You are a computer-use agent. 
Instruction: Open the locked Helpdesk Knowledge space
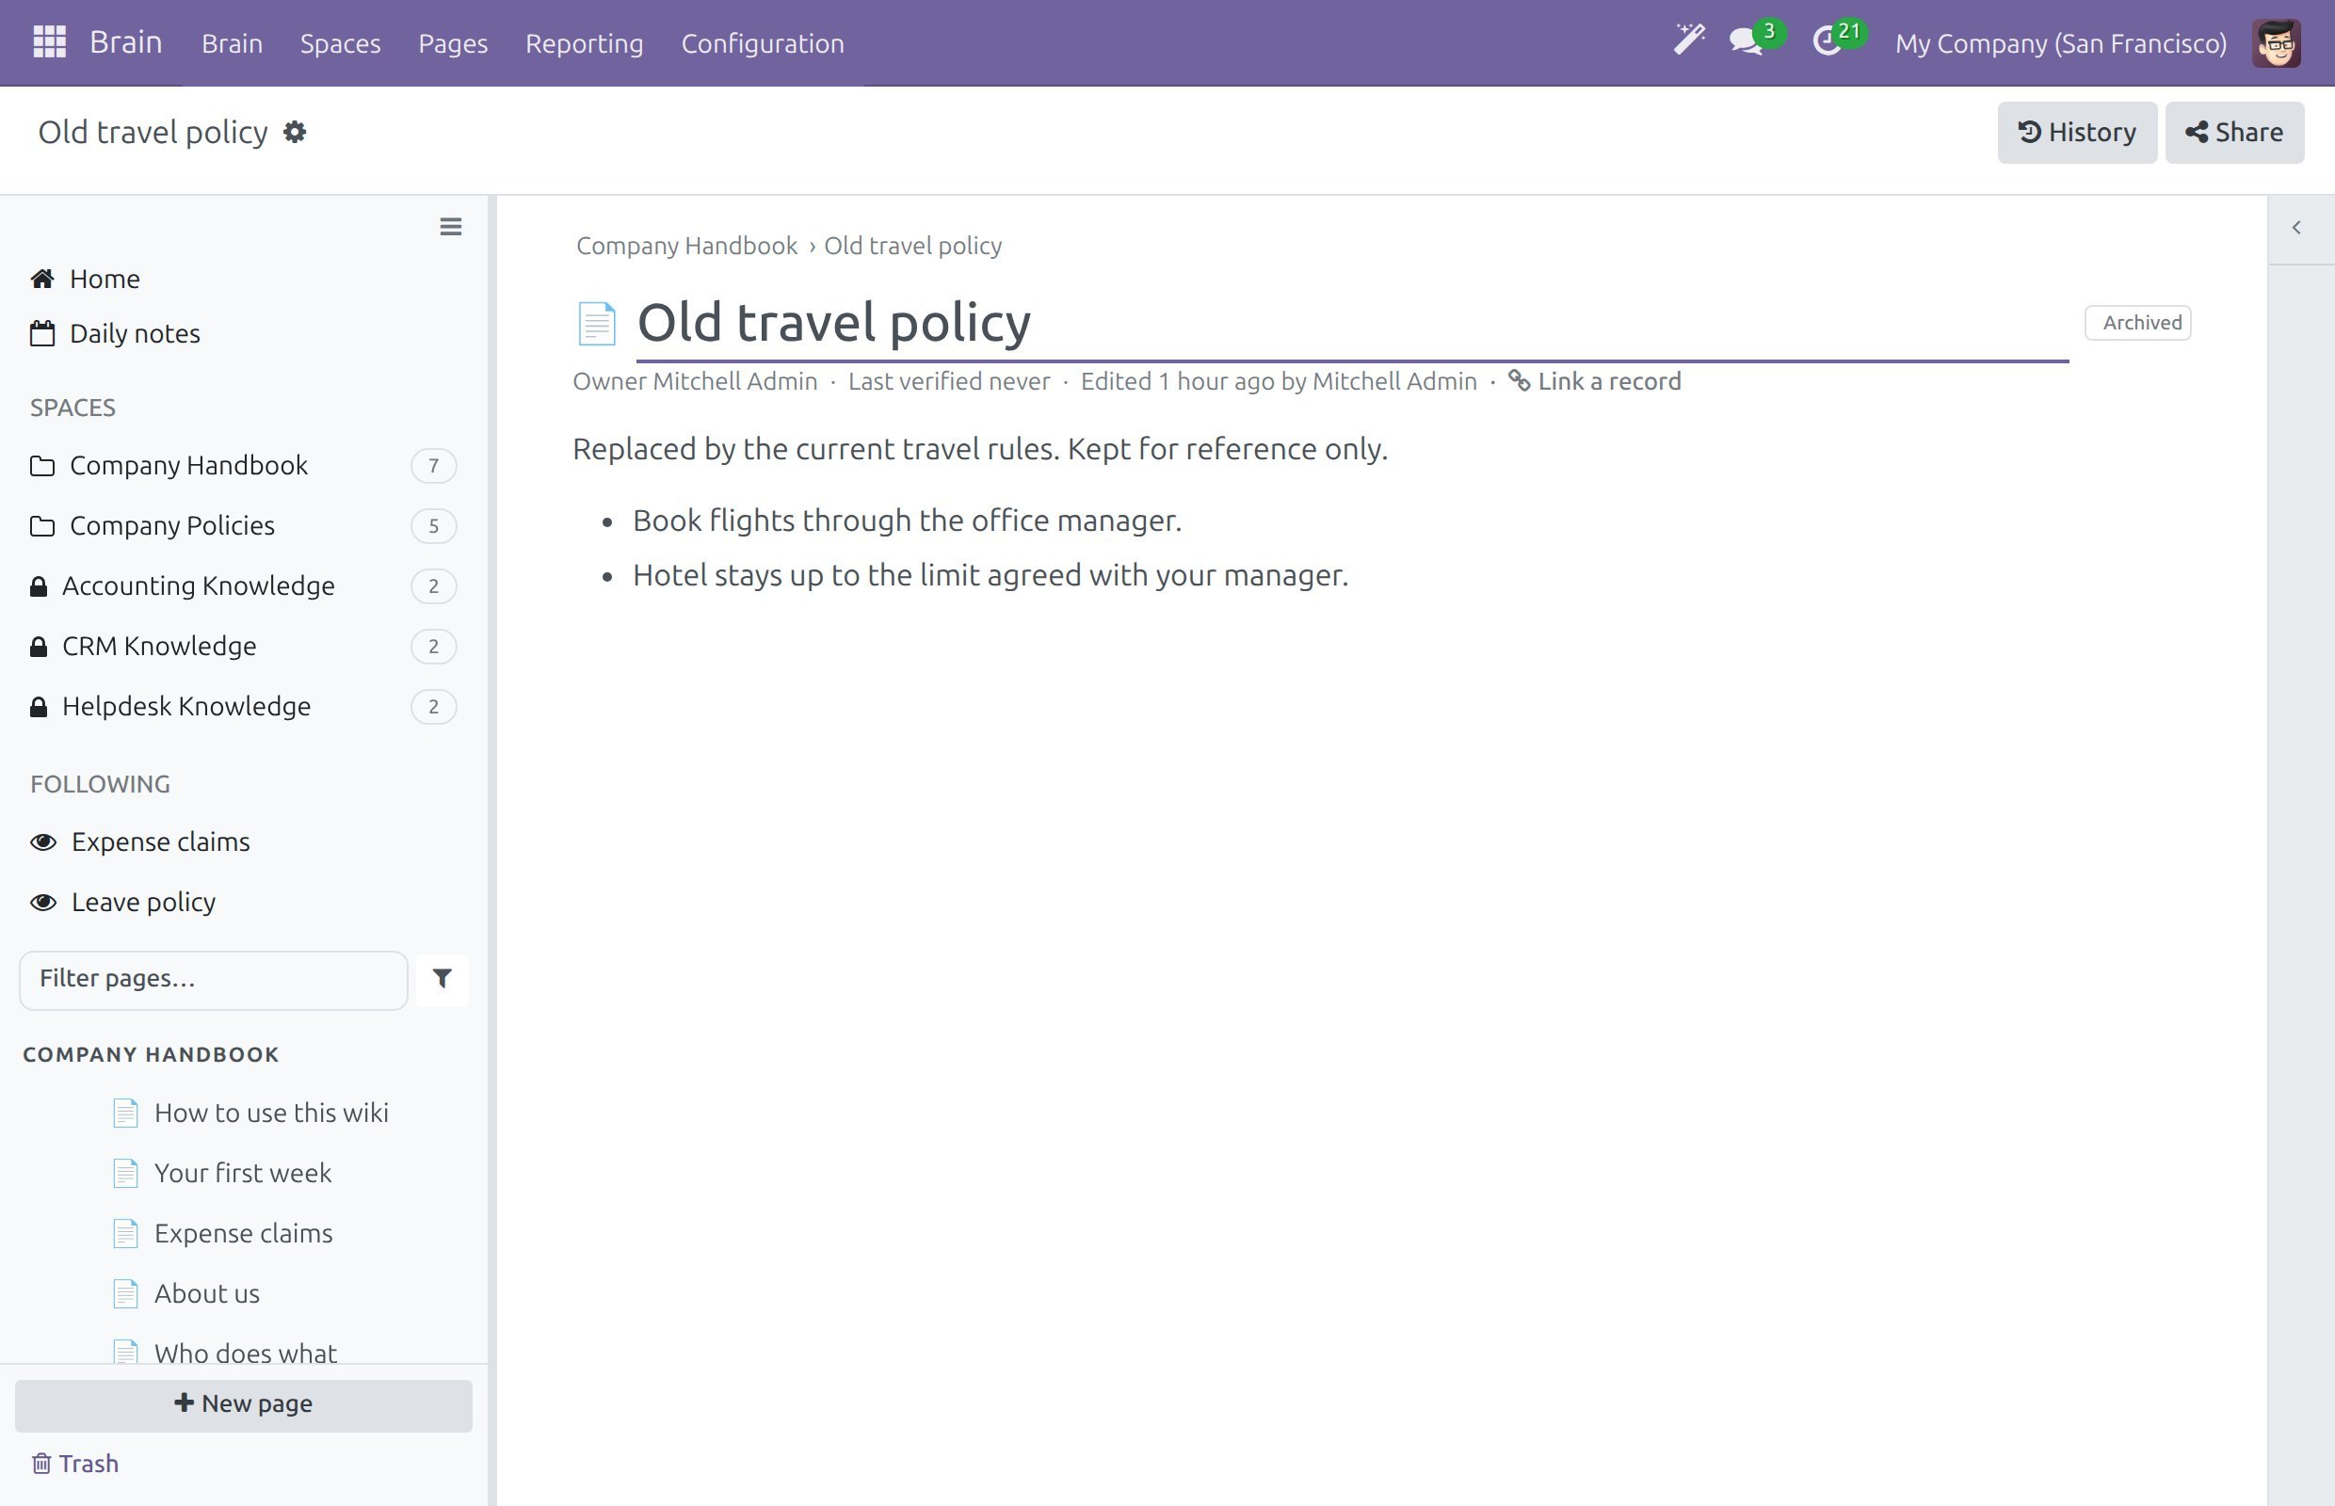(x=243, y=707)
